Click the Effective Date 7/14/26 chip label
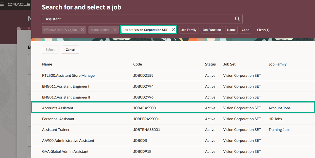Viewport: 315px width, 158px height. pyautogui.click(x=60, y=30)
